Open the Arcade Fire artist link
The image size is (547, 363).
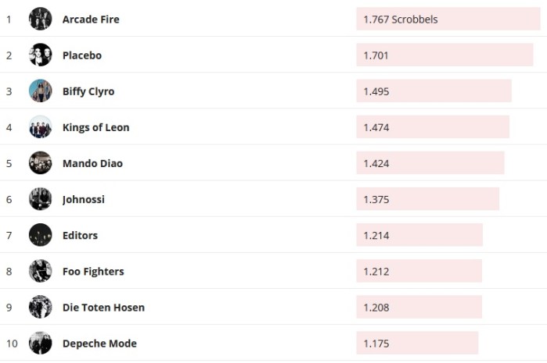pos(91,20)
